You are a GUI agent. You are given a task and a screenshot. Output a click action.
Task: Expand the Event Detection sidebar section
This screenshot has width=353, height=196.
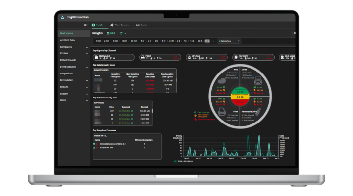(87, 67)
